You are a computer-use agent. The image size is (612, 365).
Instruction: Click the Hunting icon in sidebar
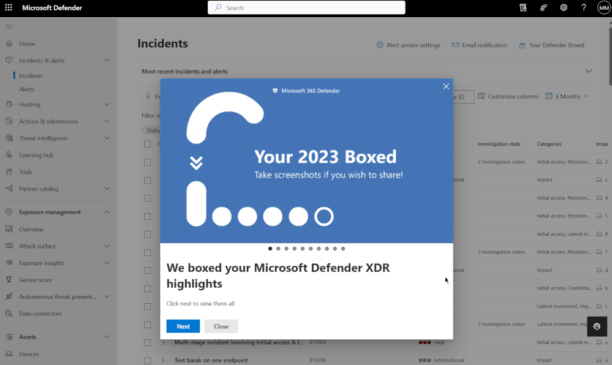[x=9, y=104]
